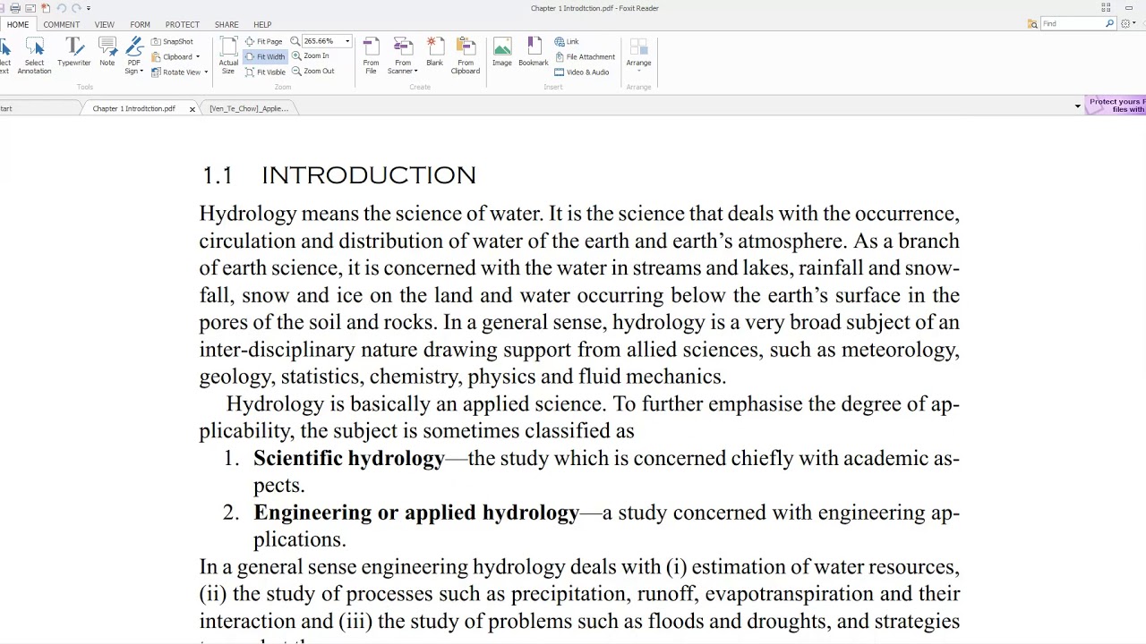Insert a Bookmark

tap(534, 52)
